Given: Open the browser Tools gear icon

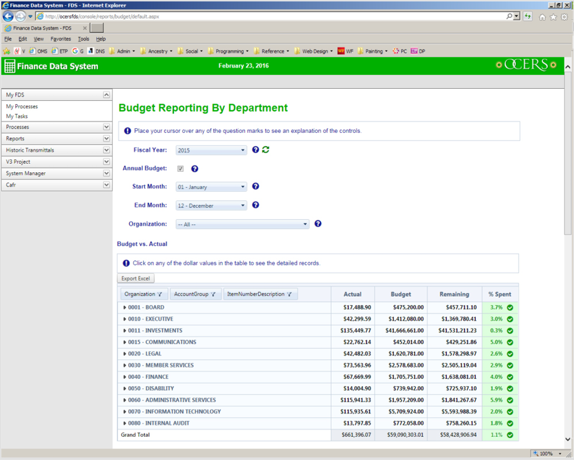Looking at the screenshot, I should click(564, 17).
